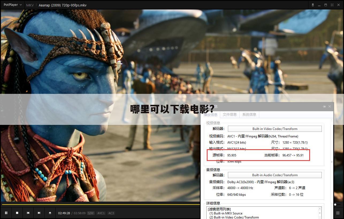Pin the playback info window
The height and width of the screenshot is (219, 344).
tap(324, 106)
